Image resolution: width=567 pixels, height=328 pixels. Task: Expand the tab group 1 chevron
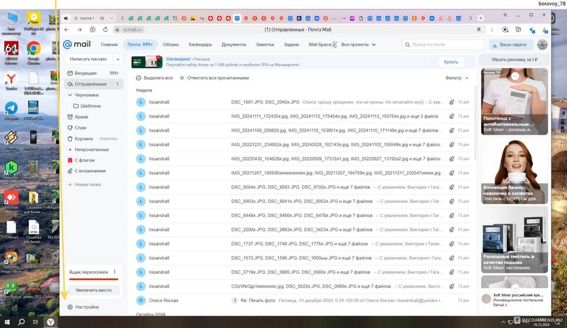pyautogui.click(x=112, y=18)
